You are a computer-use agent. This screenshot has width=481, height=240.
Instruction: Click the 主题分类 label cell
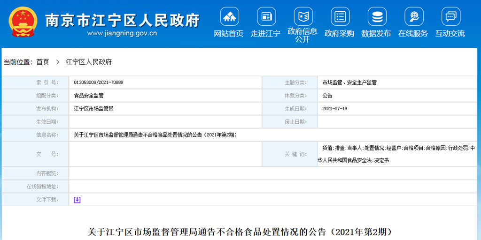289,82
